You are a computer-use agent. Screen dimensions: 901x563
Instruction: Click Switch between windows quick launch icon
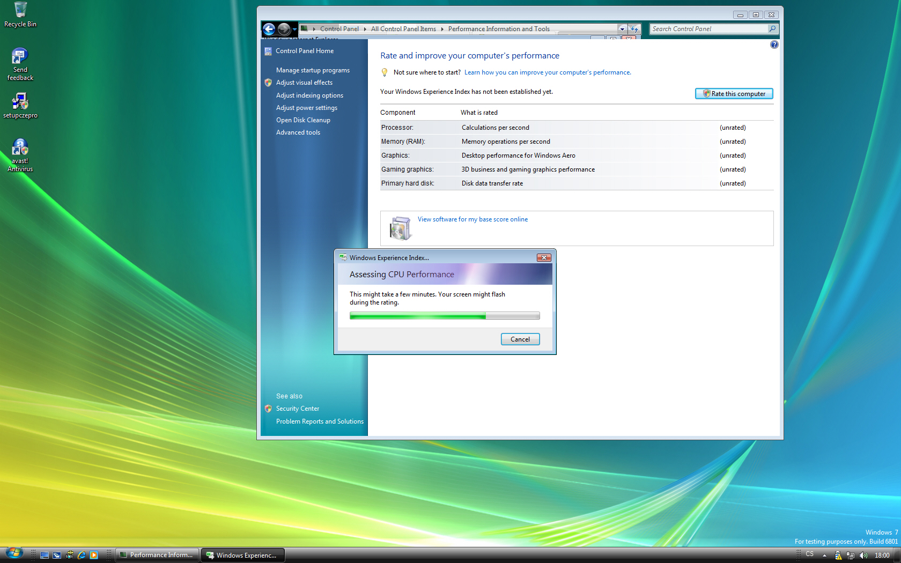click(x=57, y=555)
